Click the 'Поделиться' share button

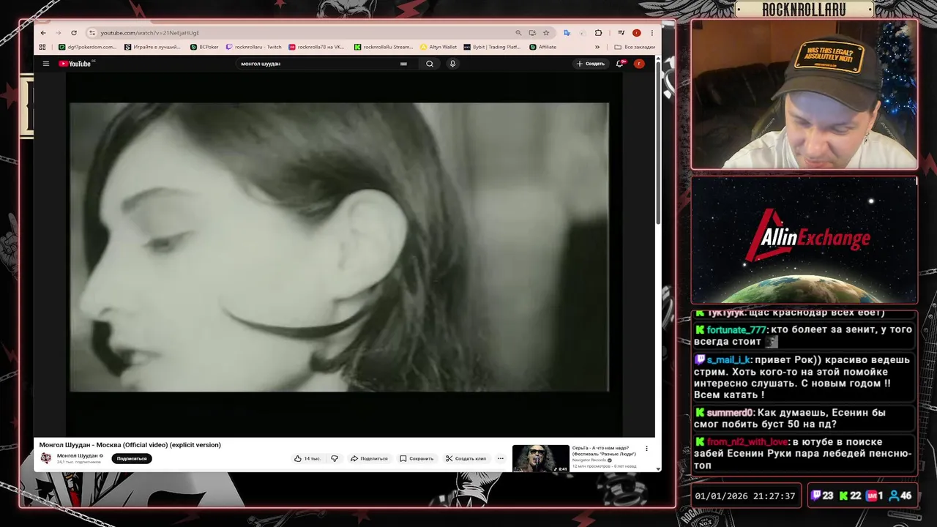coord(369,459)
